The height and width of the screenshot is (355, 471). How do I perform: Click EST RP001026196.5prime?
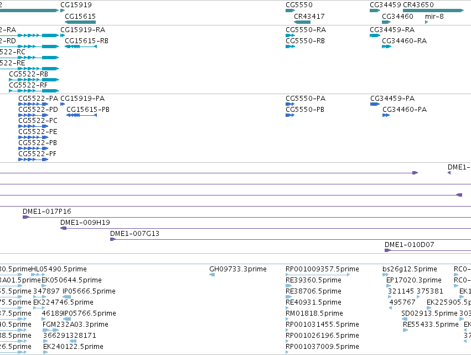coord(322,336)
